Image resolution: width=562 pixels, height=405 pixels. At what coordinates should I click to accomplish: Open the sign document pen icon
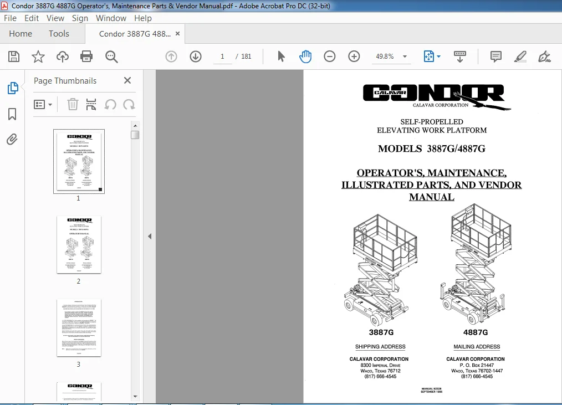[x=544, y=57]
